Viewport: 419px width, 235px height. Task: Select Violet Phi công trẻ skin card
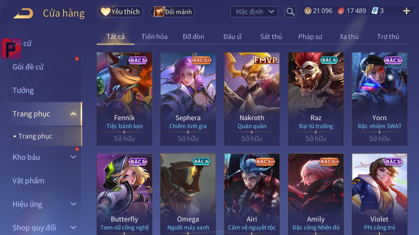(x=379, y=194)
